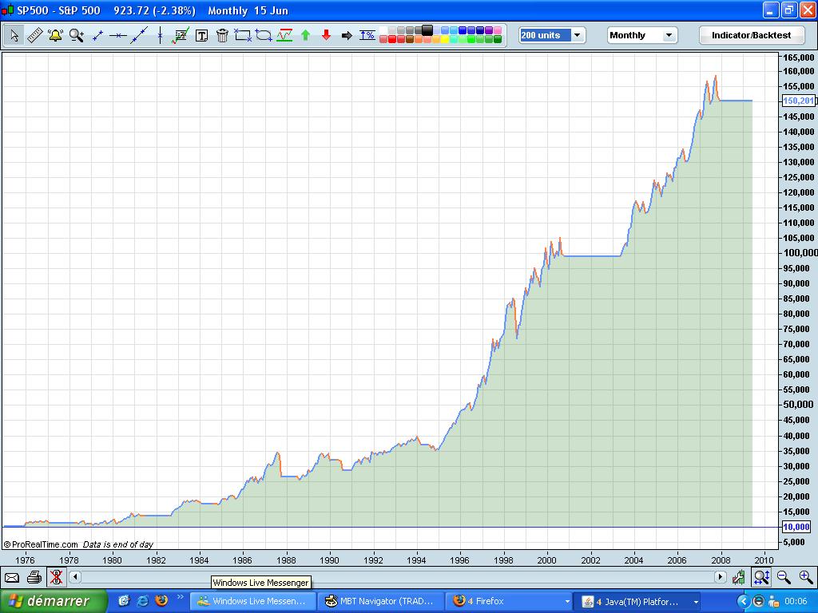Switch to the MBT Navigator taskbar window
This screenshot has width=818, height=613.
pos(380,600)
